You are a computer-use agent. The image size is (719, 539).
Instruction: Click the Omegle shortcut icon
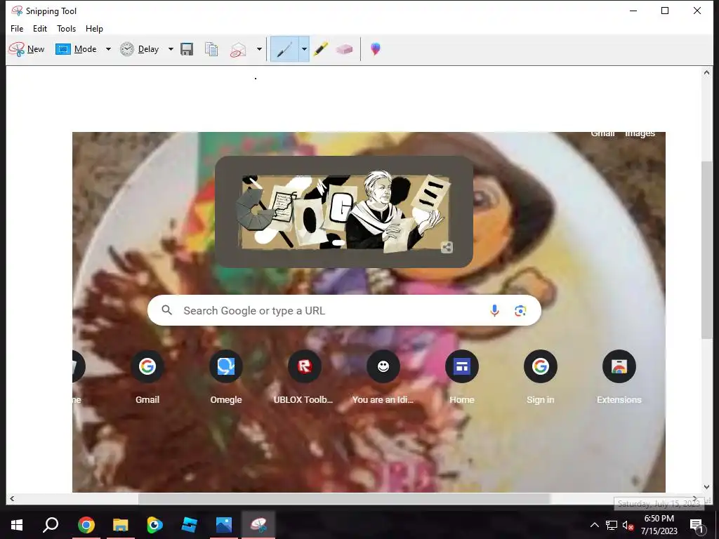(x=226, y=366)
